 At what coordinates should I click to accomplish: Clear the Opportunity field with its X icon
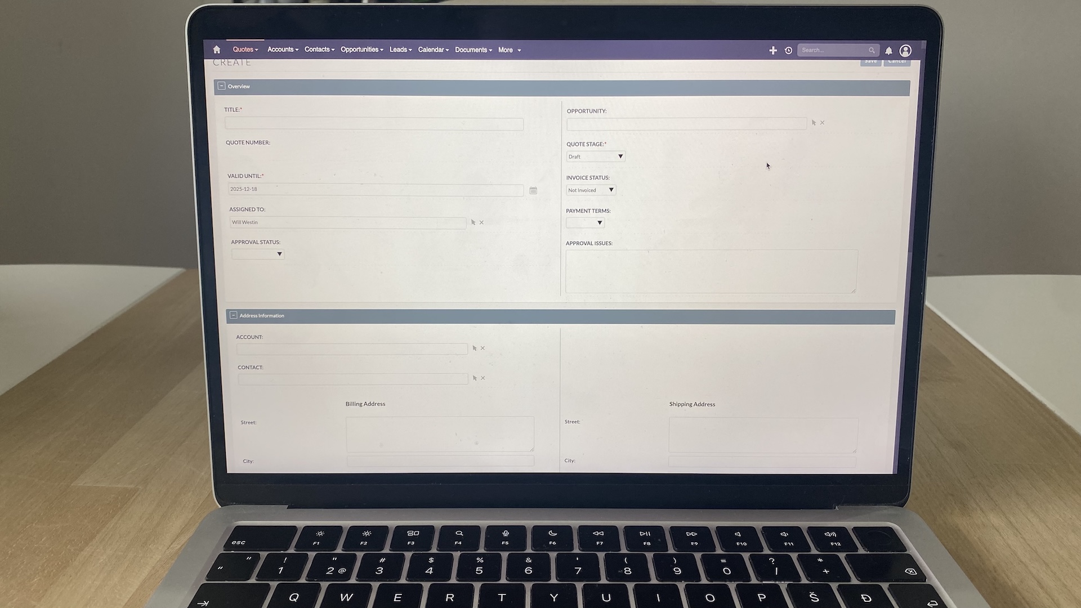[822, 122]
